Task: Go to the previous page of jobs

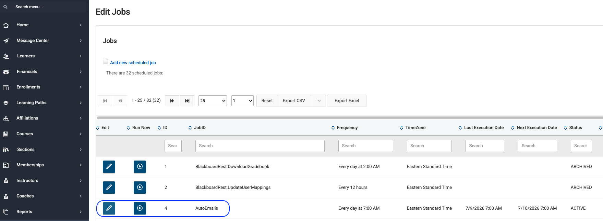Action: point(120,101)
